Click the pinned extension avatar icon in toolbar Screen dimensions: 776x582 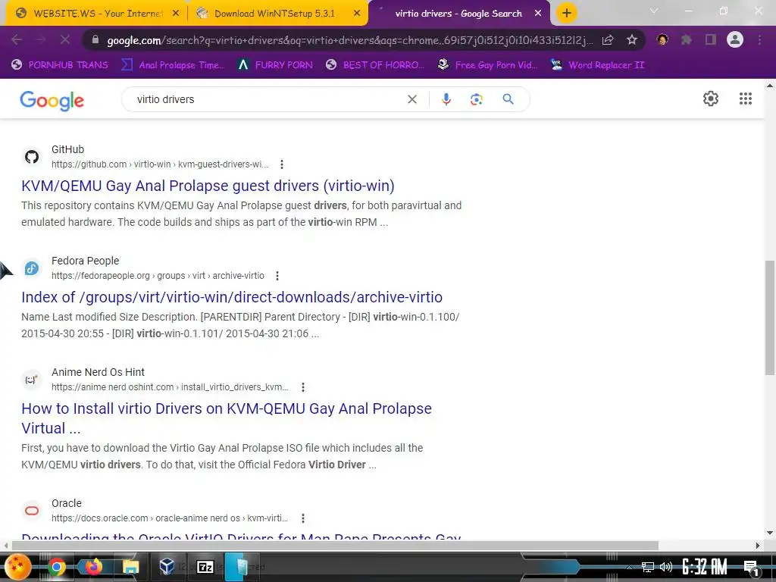coord(662,39)
